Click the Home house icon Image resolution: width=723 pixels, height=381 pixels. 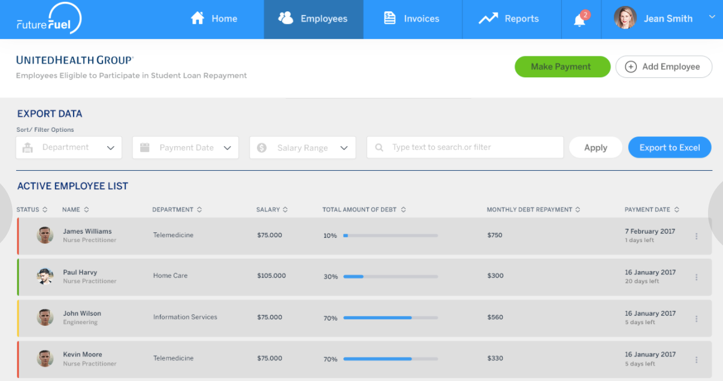(x=197, y=19)
